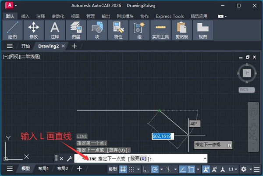Expand isometric drafting dropdown

point(175,169)
